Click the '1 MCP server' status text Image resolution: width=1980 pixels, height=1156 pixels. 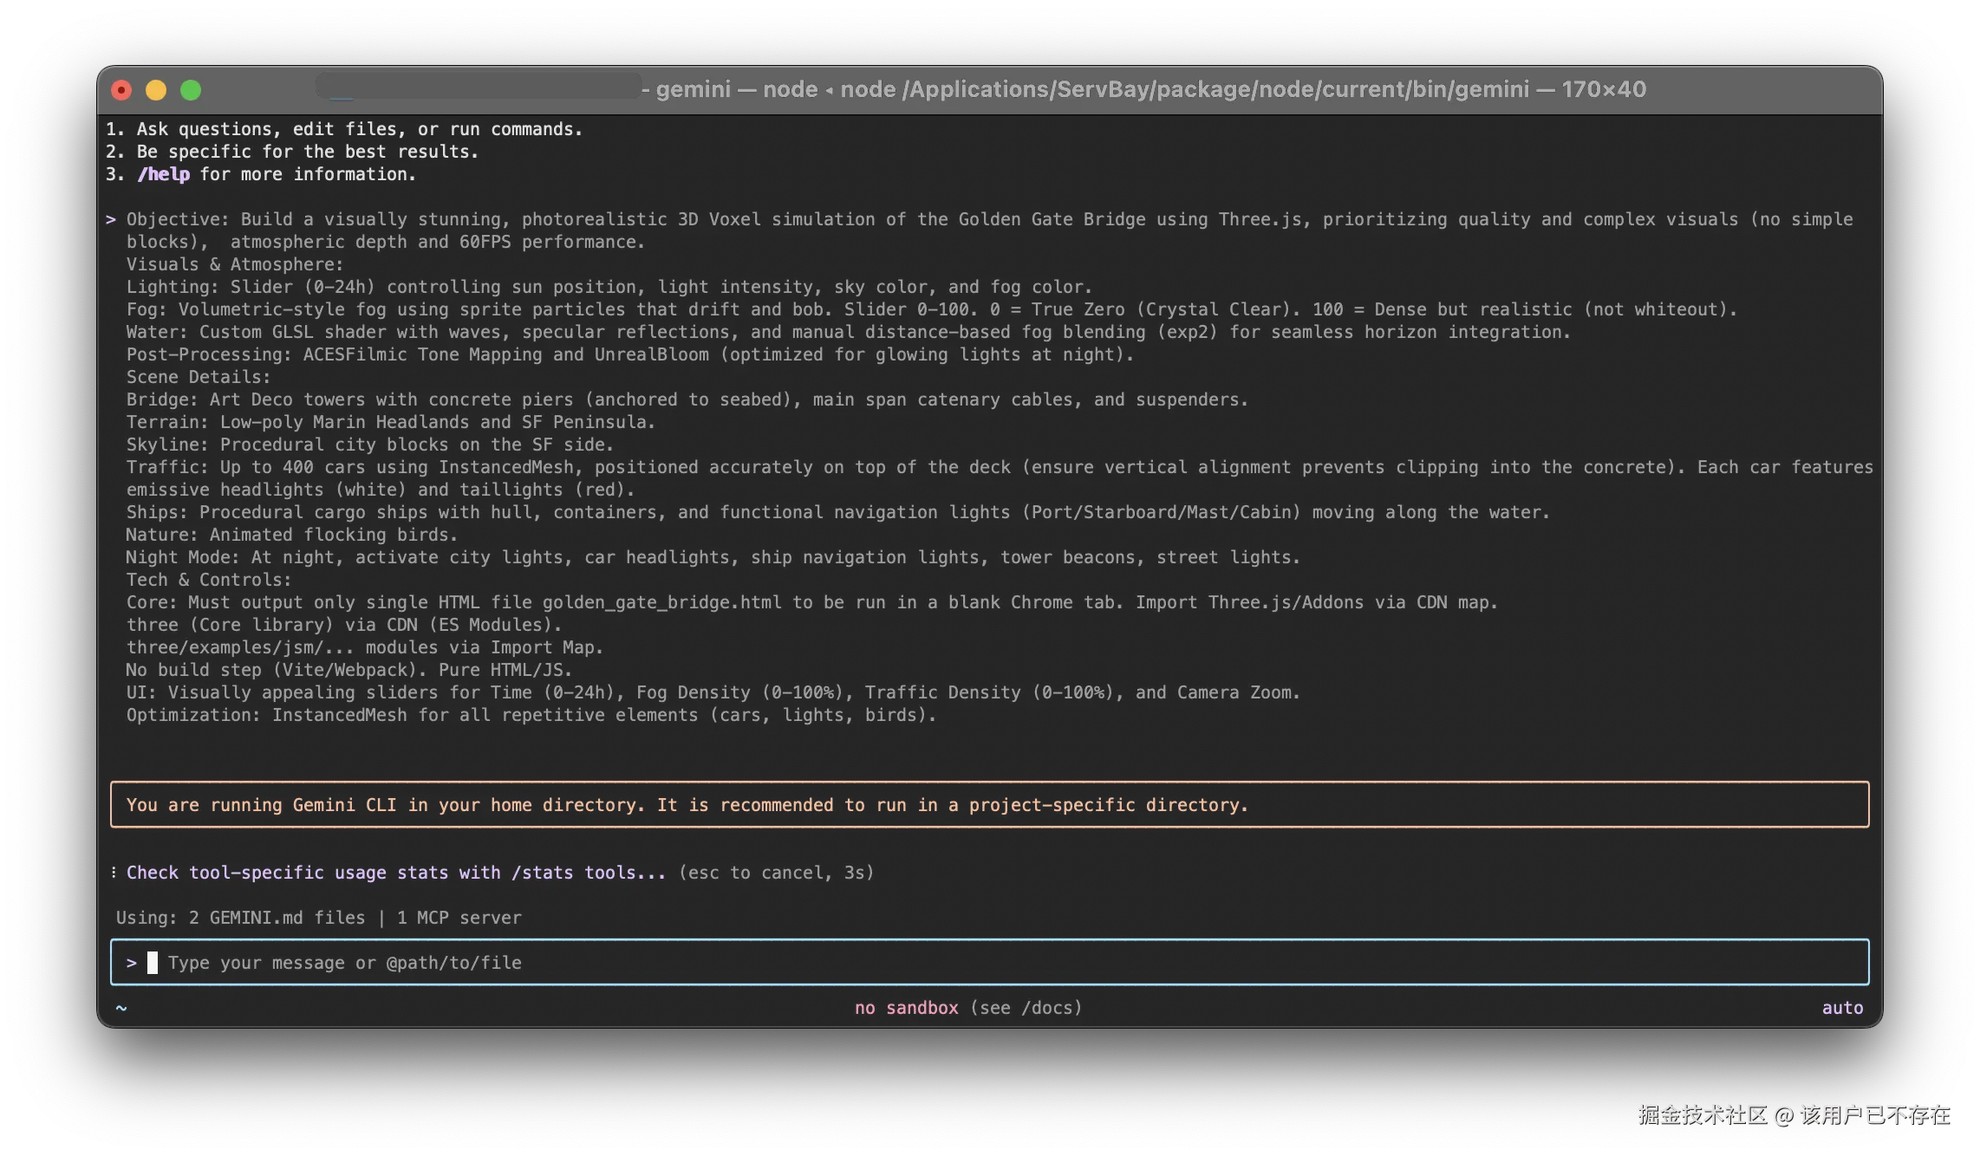(459, 918)
